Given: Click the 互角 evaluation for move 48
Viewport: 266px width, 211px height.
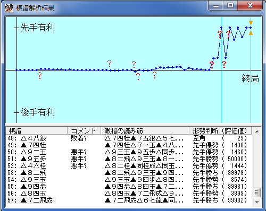Looking at the screenshot, I should [x=199, y=138].
